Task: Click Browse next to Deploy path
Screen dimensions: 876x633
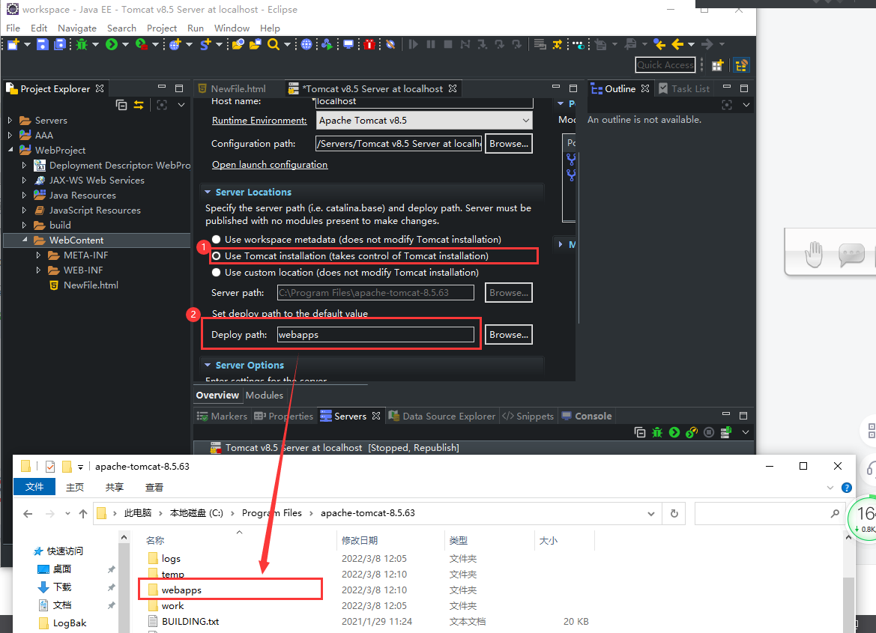Action: [508, 335]
